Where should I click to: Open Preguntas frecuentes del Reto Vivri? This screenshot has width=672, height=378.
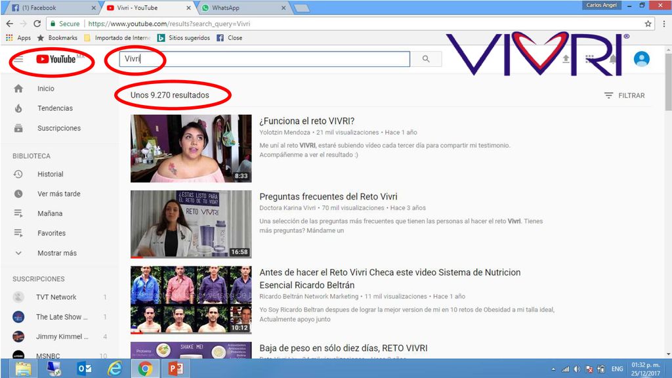328,196
